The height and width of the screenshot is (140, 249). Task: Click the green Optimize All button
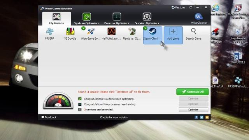[193, 92]
